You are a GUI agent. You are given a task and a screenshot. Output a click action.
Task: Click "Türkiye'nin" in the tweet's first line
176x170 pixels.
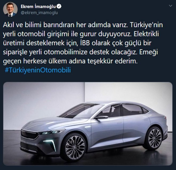(x=146, y=25)
